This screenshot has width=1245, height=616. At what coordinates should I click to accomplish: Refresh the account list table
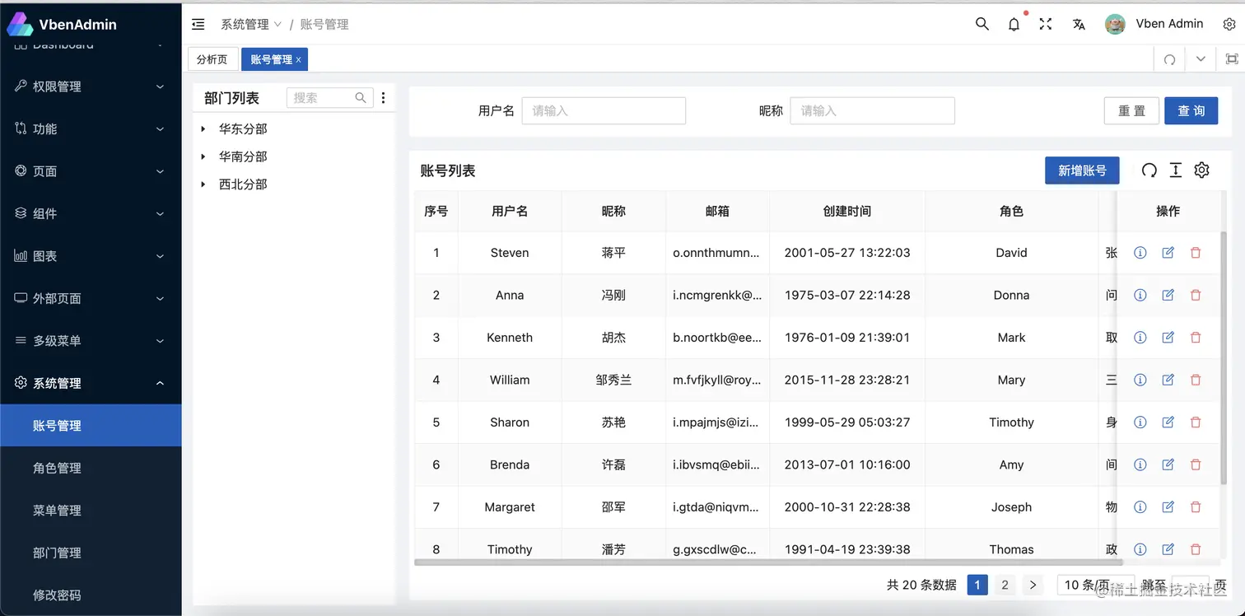pos(1149,170)
